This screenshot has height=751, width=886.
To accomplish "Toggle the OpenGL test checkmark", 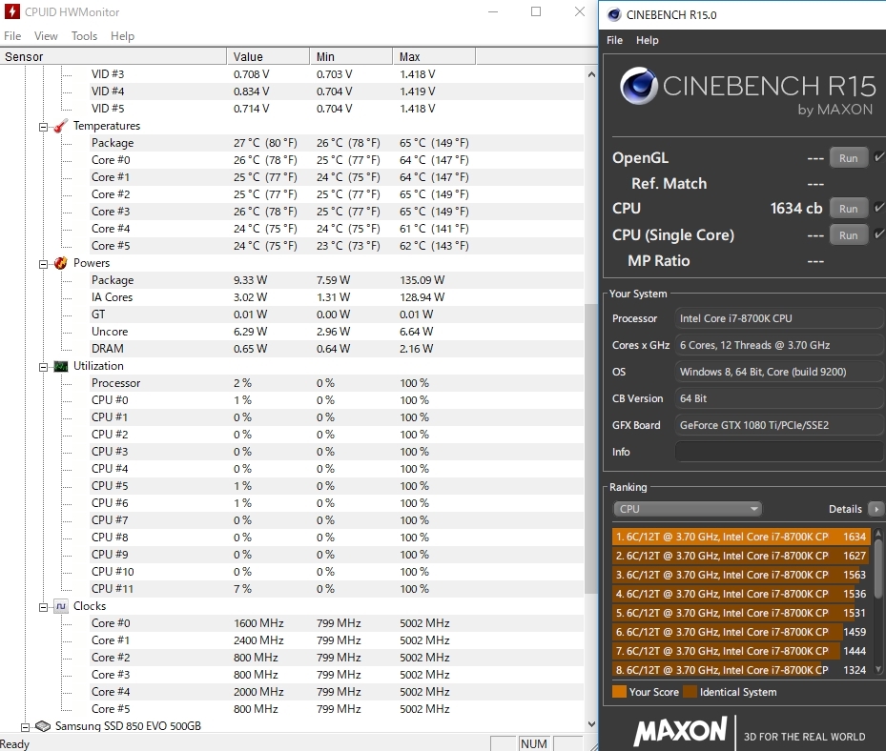I will point(878,157).
